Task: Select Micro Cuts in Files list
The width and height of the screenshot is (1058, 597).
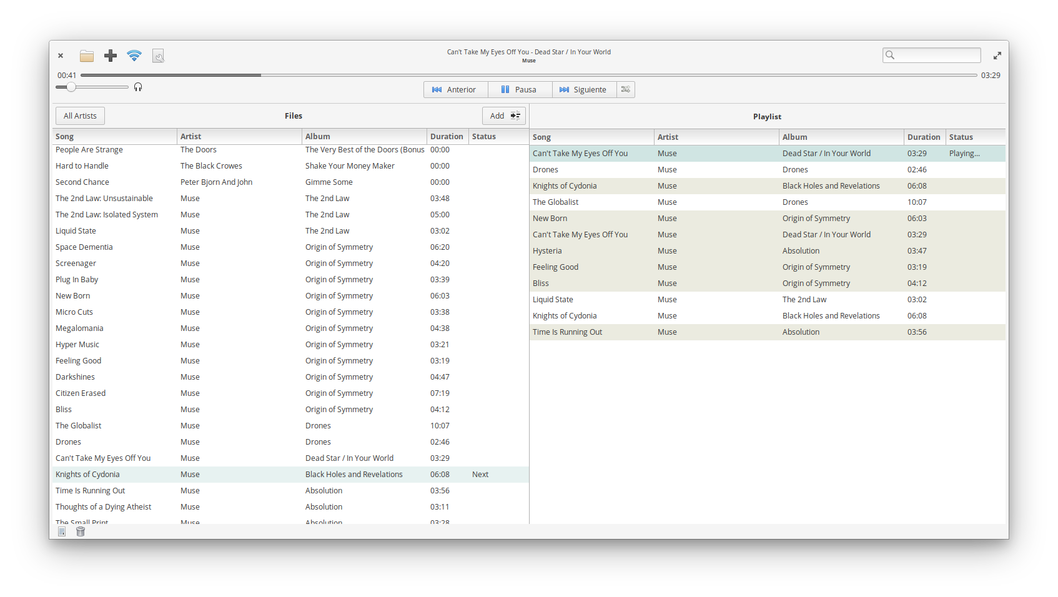Action: [x=290, y=312]
